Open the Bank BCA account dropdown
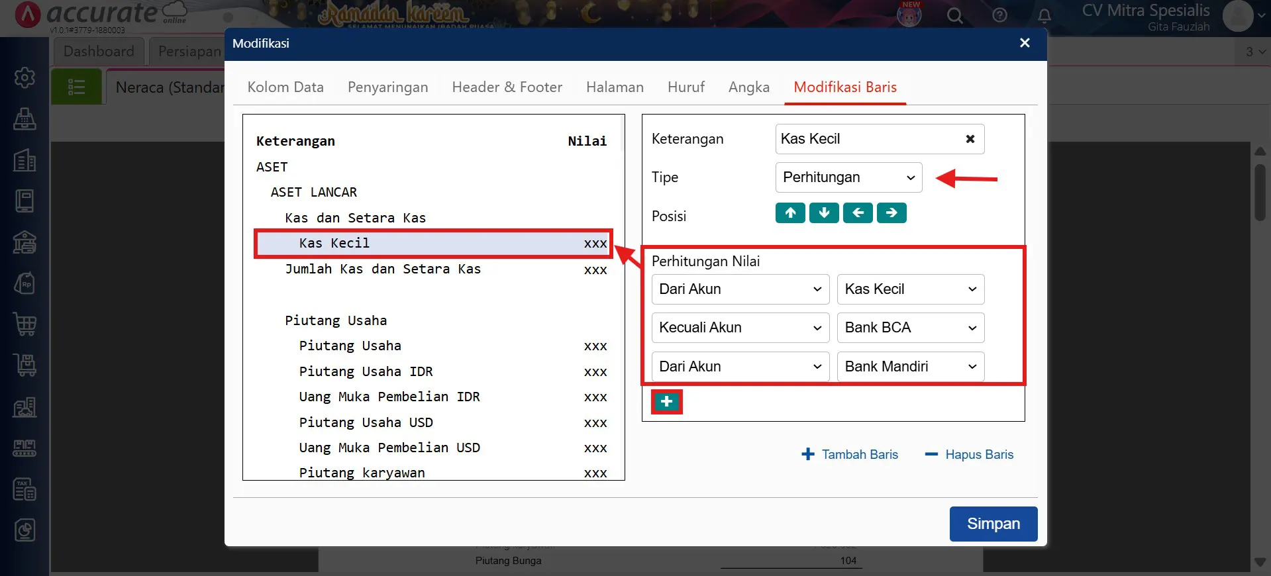Viewport: 1271px width, 576px height. (x=910, y=328)
